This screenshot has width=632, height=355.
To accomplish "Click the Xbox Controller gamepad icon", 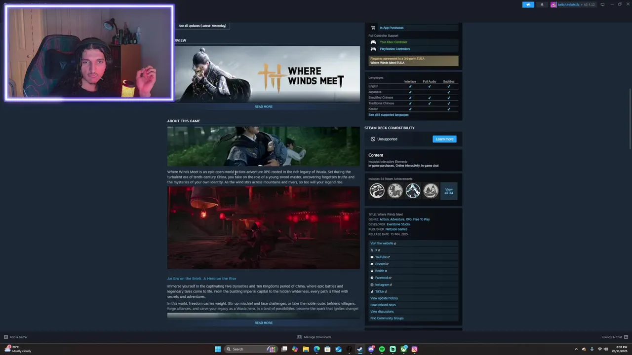I will click(x=373, y=42).
